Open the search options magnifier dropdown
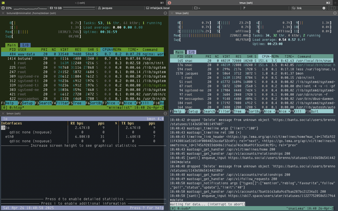Image resolution: width=338 pixels, height=211 pixels. [x=293, y=8]
